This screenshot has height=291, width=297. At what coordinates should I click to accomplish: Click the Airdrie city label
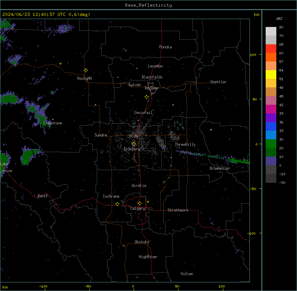[x=139, y=186]
